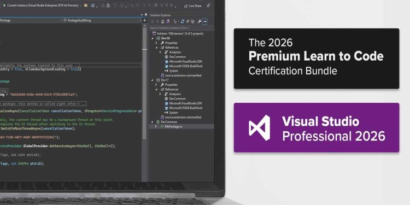
Task: Click the Solution Explorer Home icon
Action: pos(163,22)
